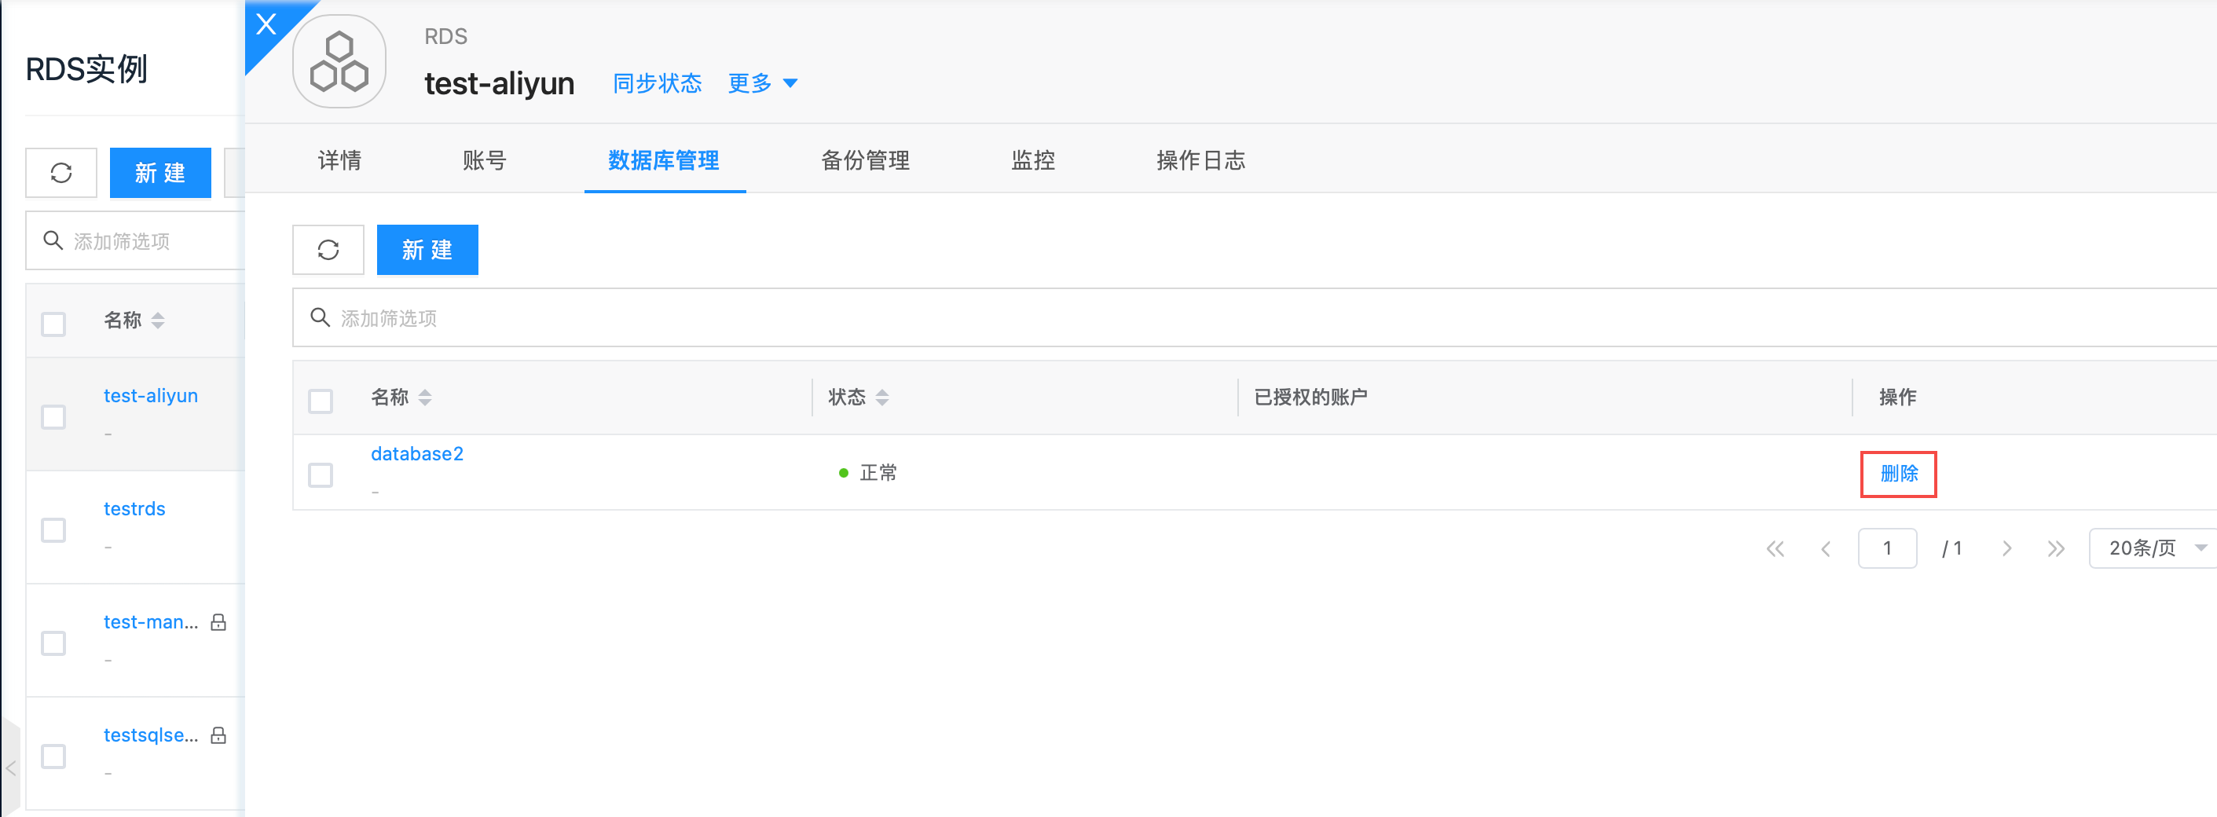
Task: Click 删除 to delete database2
Action: [x=1898, y=474]
